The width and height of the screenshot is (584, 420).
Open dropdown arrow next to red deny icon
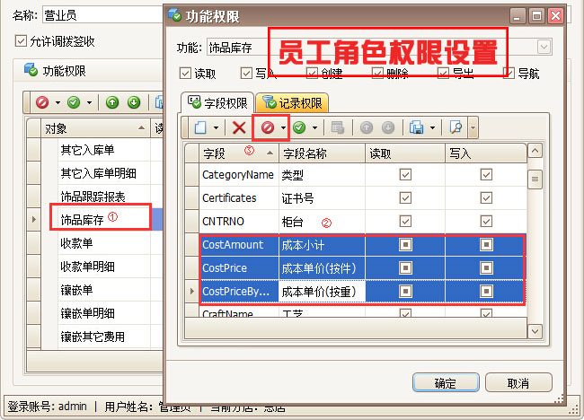click(283, 128)
